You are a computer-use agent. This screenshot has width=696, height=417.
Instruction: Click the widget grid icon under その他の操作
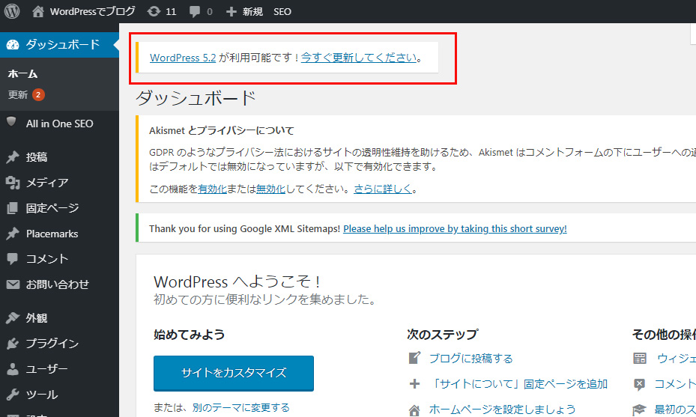click(640, 358)
